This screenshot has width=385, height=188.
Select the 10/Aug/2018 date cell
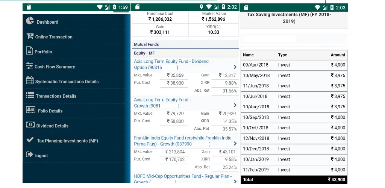[x=256, y=107]
